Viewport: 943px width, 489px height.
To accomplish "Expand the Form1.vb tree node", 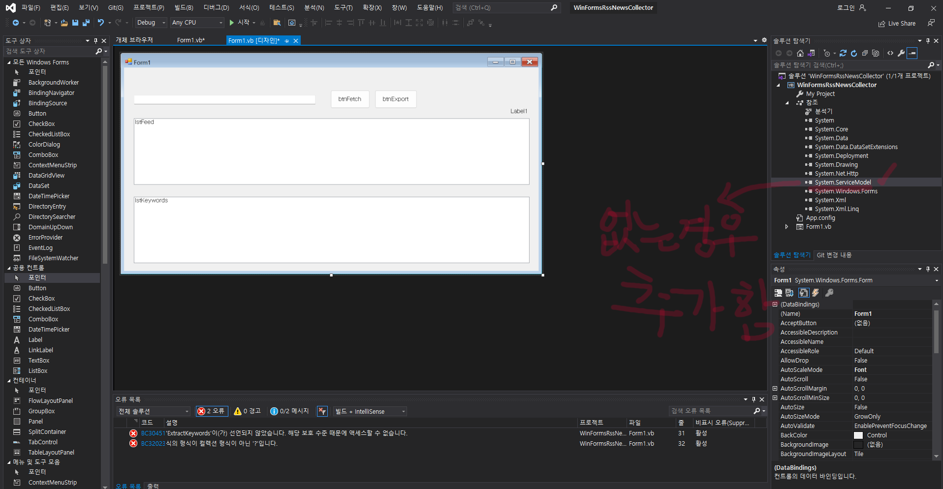I will coord(786,227).
